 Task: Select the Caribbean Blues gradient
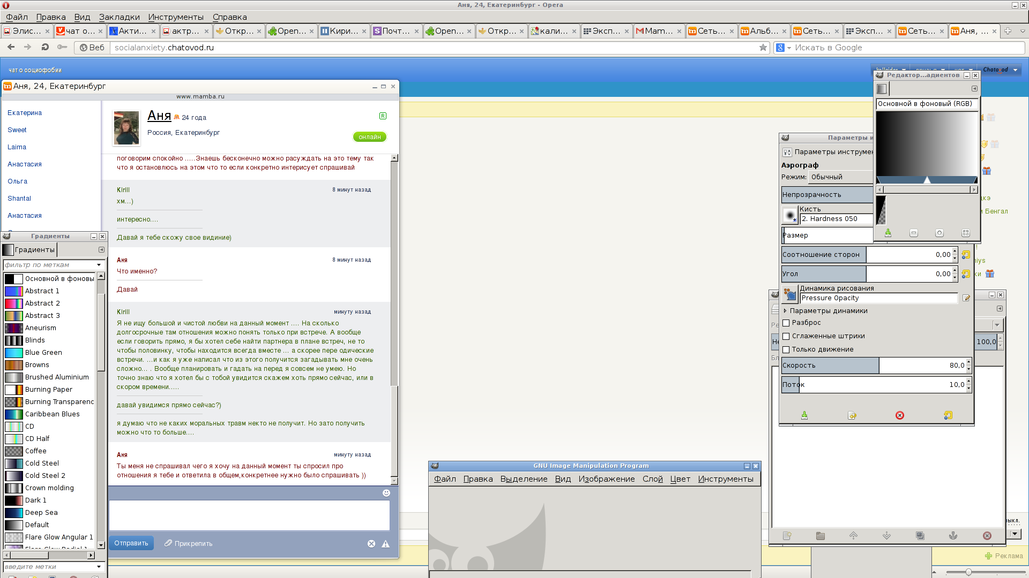(x=50, y=414)
